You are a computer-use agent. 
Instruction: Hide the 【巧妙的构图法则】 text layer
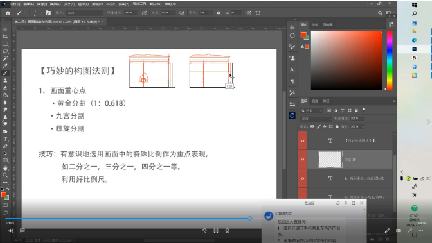click(303, 141)
